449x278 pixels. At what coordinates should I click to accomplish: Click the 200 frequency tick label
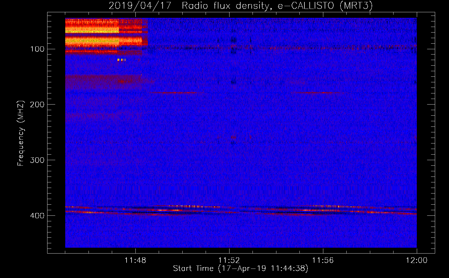coord(37,105)
